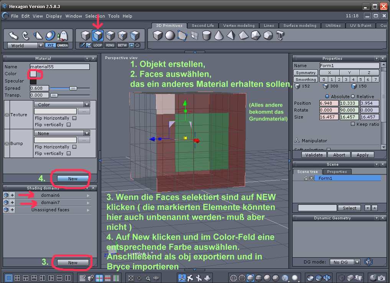Click the ghost-shaped tool icon
This screenshot has width=390, height=283.
(x=63, y=36)
